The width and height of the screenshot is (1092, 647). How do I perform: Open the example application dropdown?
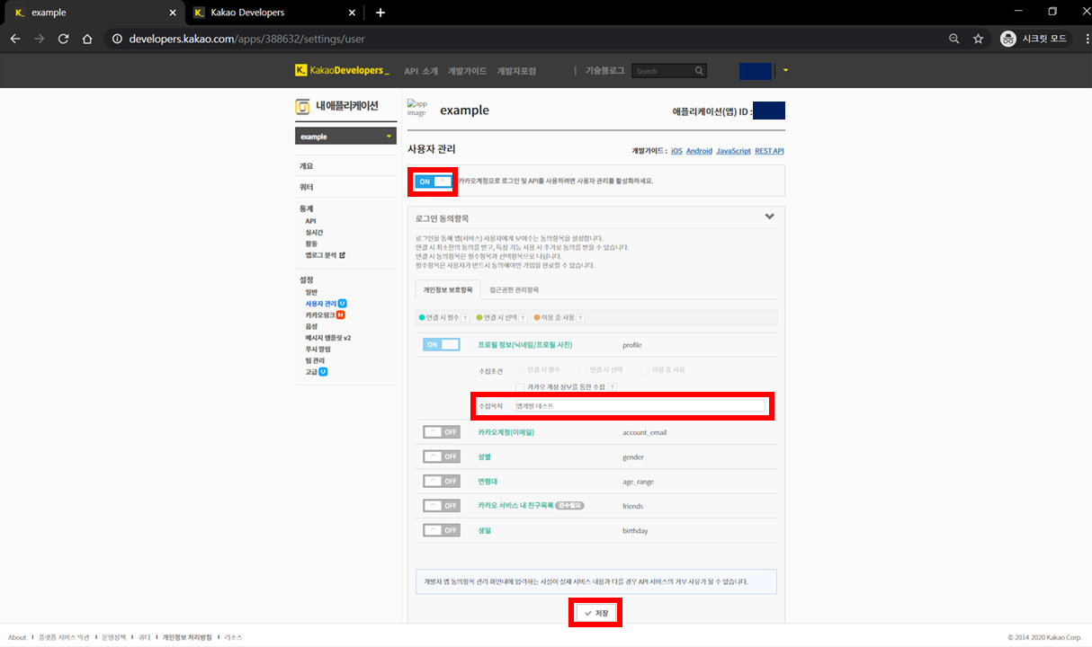click(x=345, y=137)
